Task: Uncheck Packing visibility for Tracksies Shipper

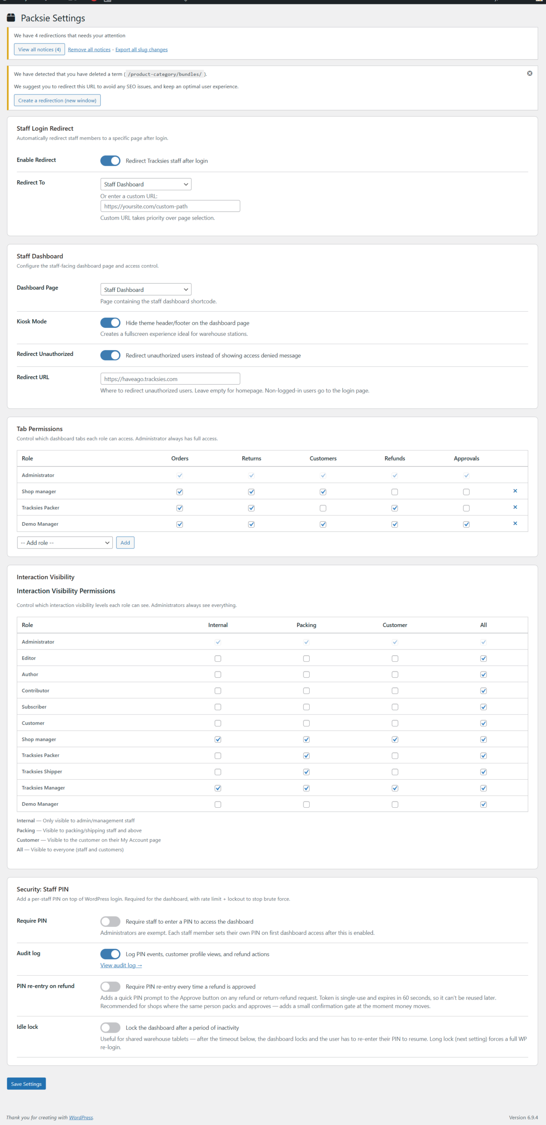Action: tap(306, 772)
